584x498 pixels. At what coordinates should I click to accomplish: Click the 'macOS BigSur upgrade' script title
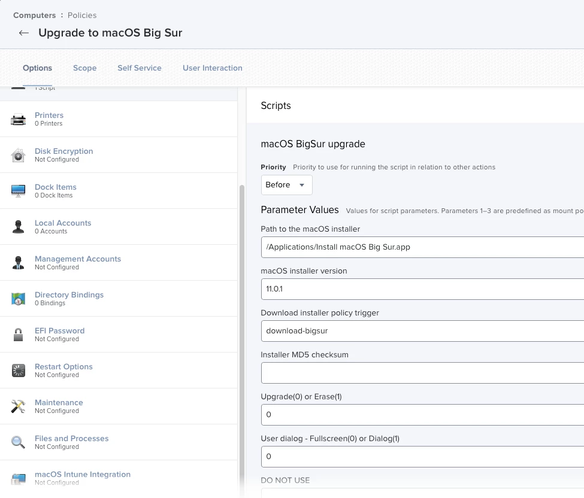(x=313, y=144)
